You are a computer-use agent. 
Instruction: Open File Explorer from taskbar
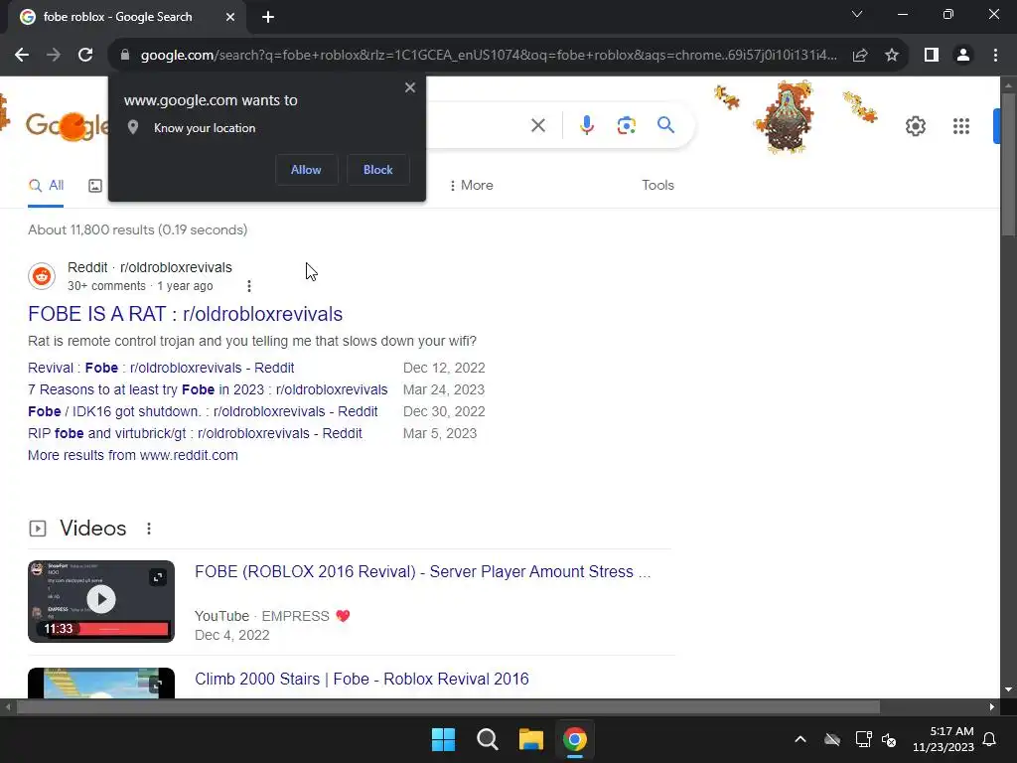530,739
